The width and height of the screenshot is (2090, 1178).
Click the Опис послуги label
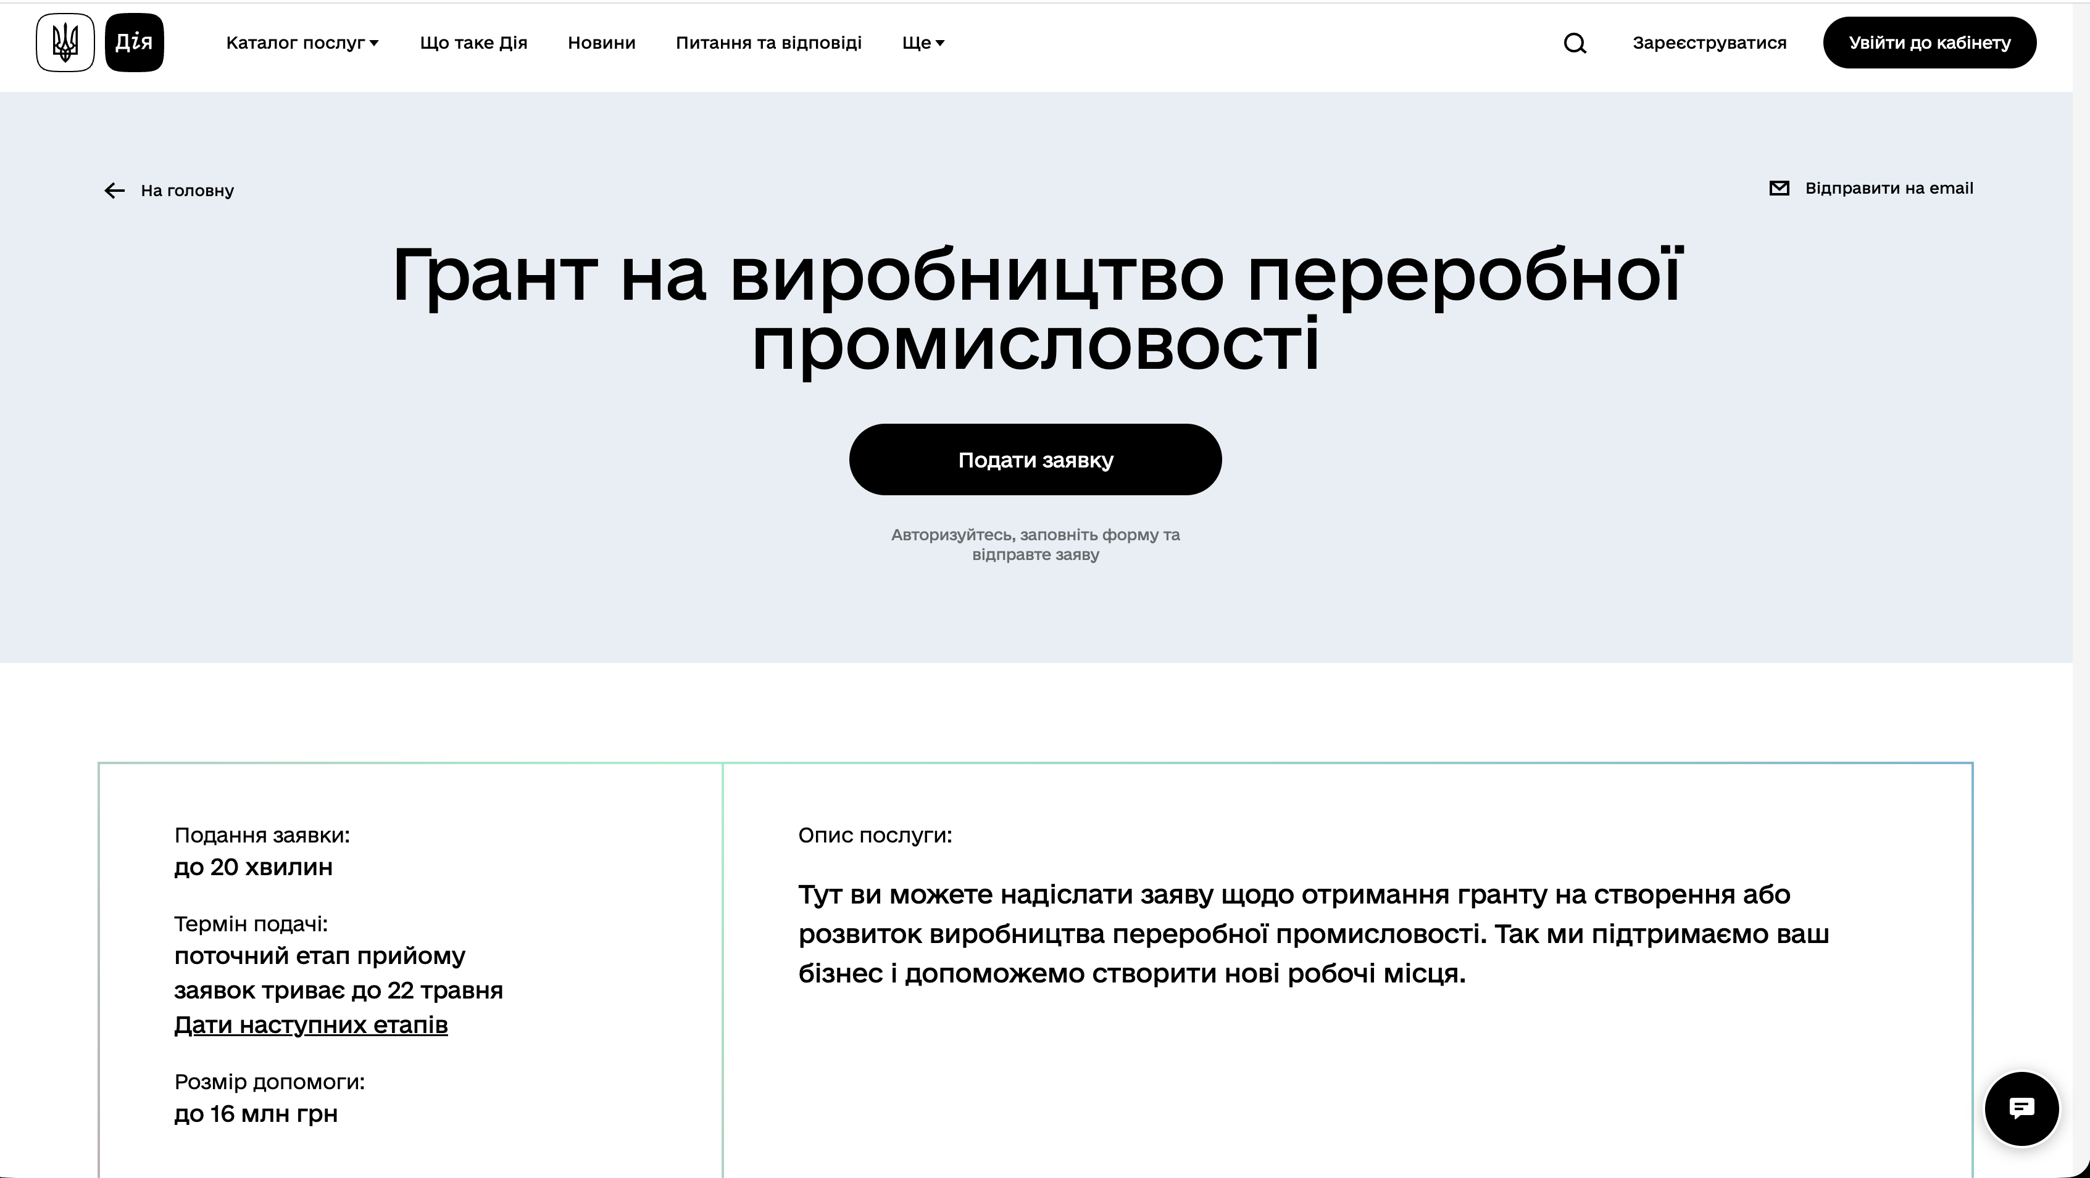point(875,835)
